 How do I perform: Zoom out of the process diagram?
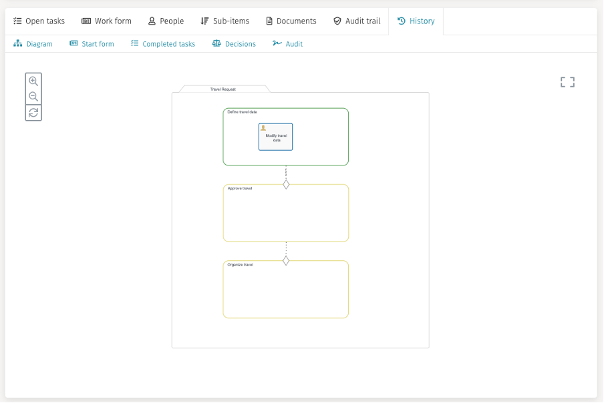[x=33, y=97]
